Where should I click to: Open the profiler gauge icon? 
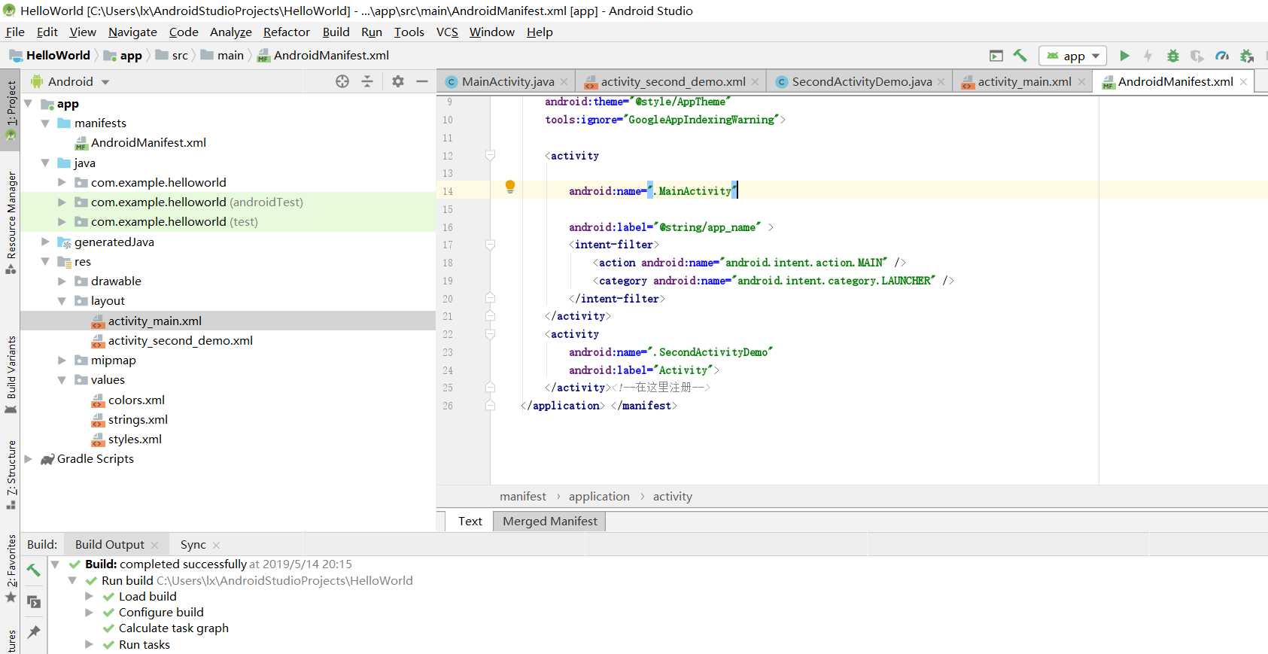pyautogui.click(x=1222, y=56)
